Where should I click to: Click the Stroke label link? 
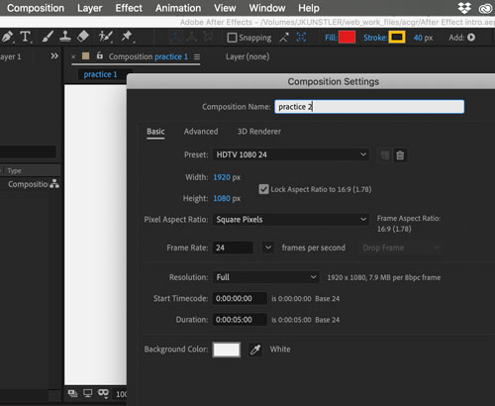point(375,38)
